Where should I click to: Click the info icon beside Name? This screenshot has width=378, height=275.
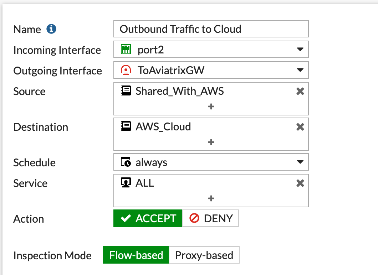point(51,29)
